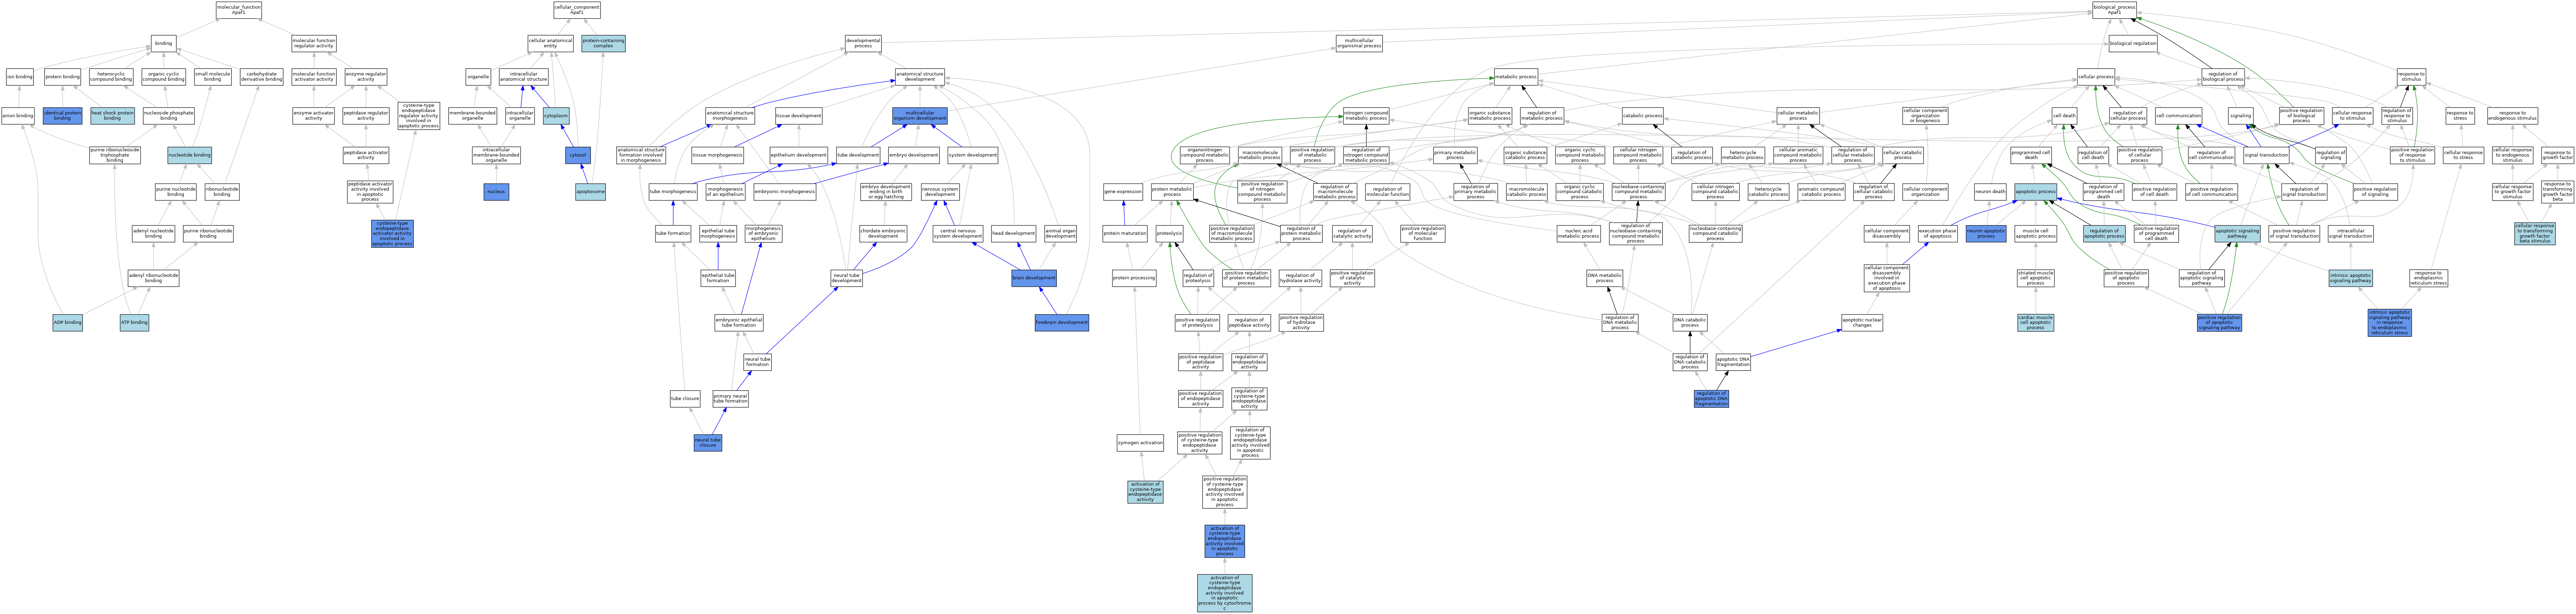The image size is (2576, 614).
Task: Select 'carbohydrate derivative binding' node
Action: point(262,77)
